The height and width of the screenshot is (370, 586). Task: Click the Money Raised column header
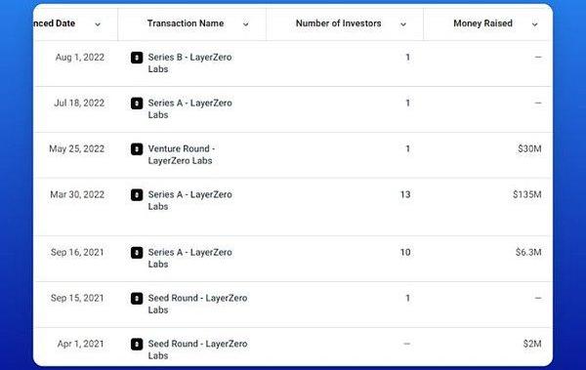[x=482, y=23]
